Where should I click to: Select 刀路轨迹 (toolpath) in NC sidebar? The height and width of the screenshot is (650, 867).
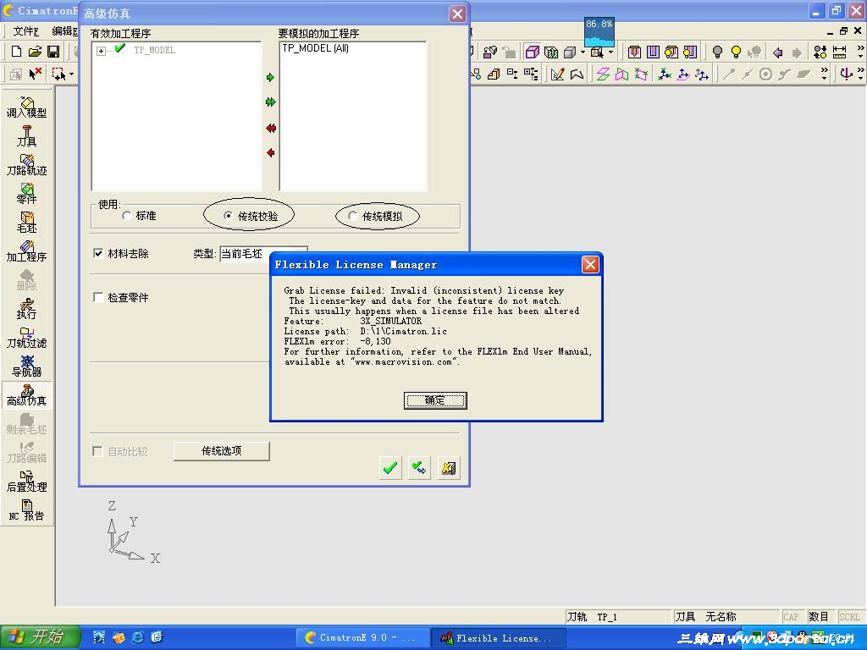tap(26, 165)
